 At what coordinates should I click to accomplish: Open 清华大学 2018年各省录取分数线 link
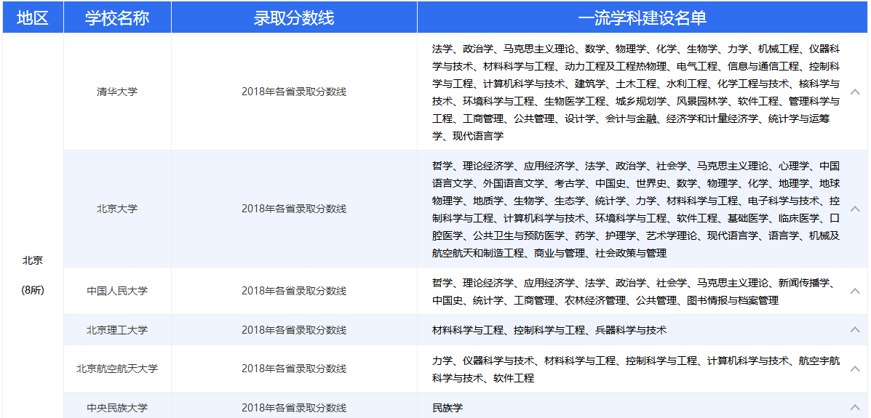[294, 92]
